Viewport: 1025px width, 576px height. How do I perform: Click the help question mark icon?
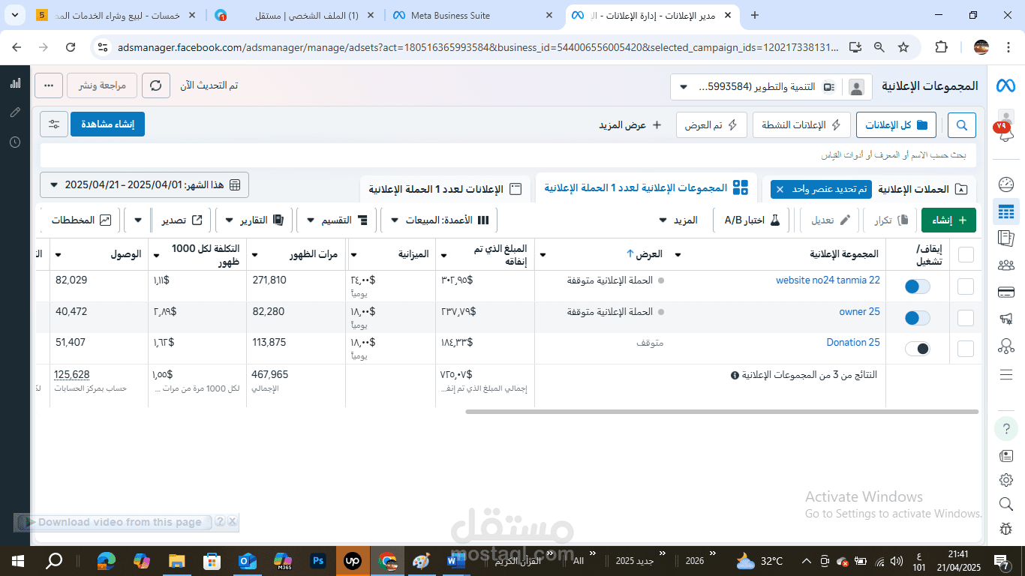(x=1006, y=429)
